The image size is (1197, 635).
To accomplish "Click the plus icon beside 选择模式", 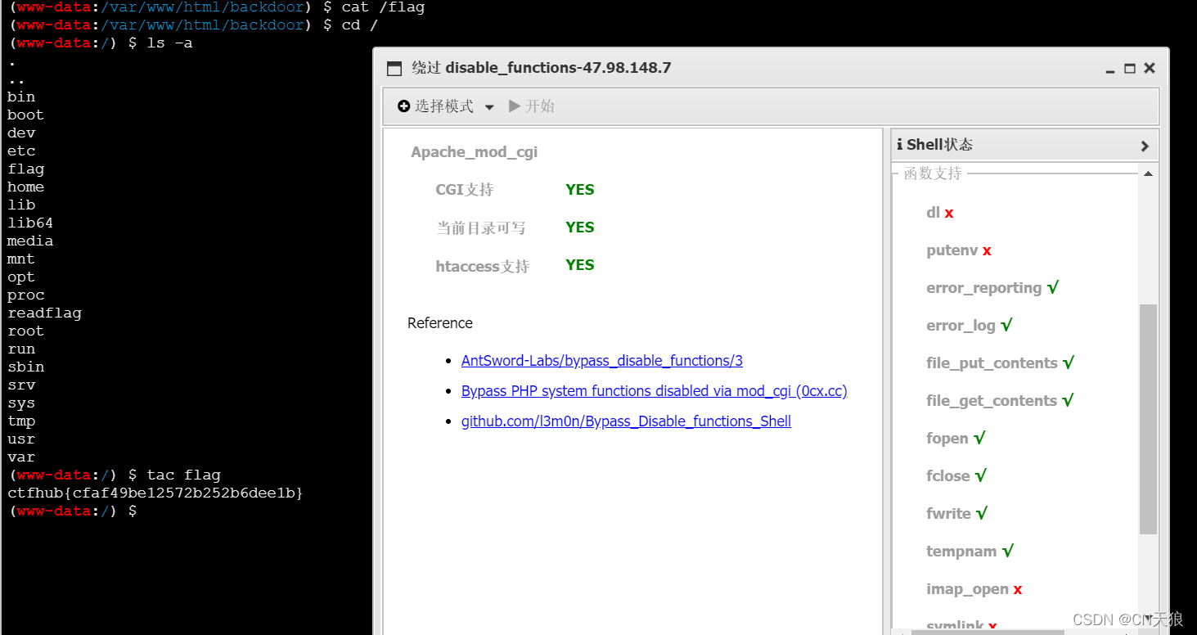I will pos(403,106).
